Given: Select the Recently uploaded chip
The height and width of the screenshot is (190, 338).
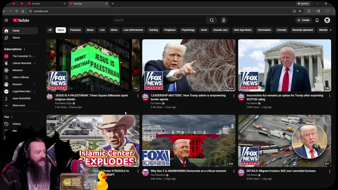Looking at the screenshot, I should [303, 30].
